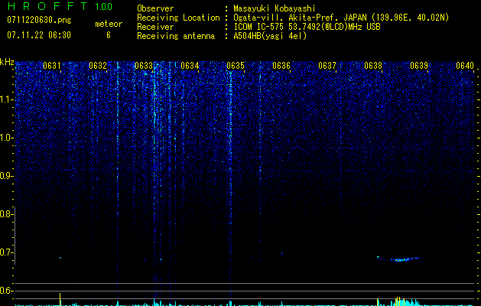The height and width of the screenshot is (306, 481).
Task: Select the filename 0711220630.png
Action: (39, 20)
